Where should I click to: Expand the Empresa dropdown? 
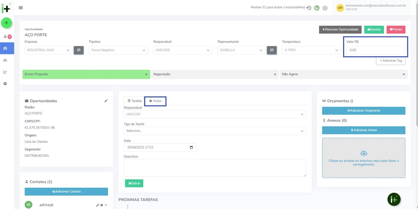pos(48,50)
